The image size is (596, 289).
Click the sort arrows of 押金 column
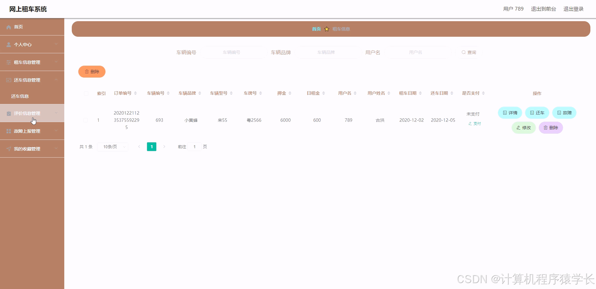pos(290,93)
